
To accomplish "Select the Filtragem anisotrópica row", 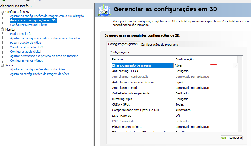I will point(175,127).
